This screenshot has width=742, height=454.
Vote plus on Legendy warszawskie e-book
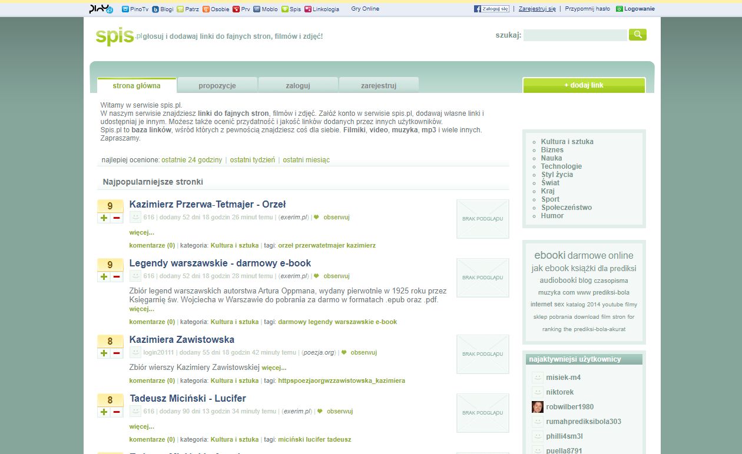point(104,277)
